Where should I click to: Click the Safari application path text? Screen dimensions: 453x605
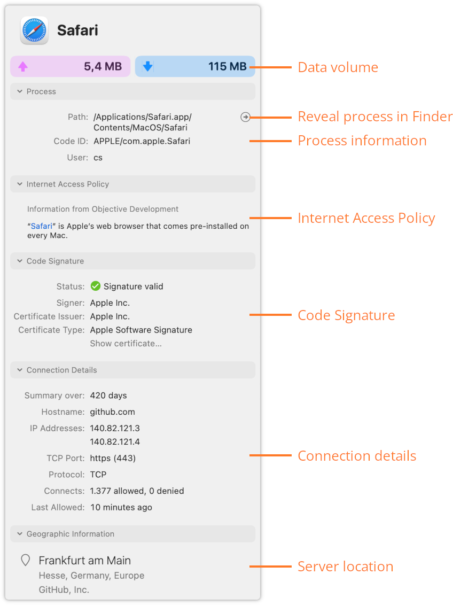[143, 122]
